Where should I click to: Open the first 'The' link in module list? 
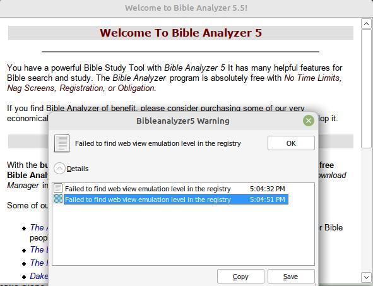click(x=39, y=228)
